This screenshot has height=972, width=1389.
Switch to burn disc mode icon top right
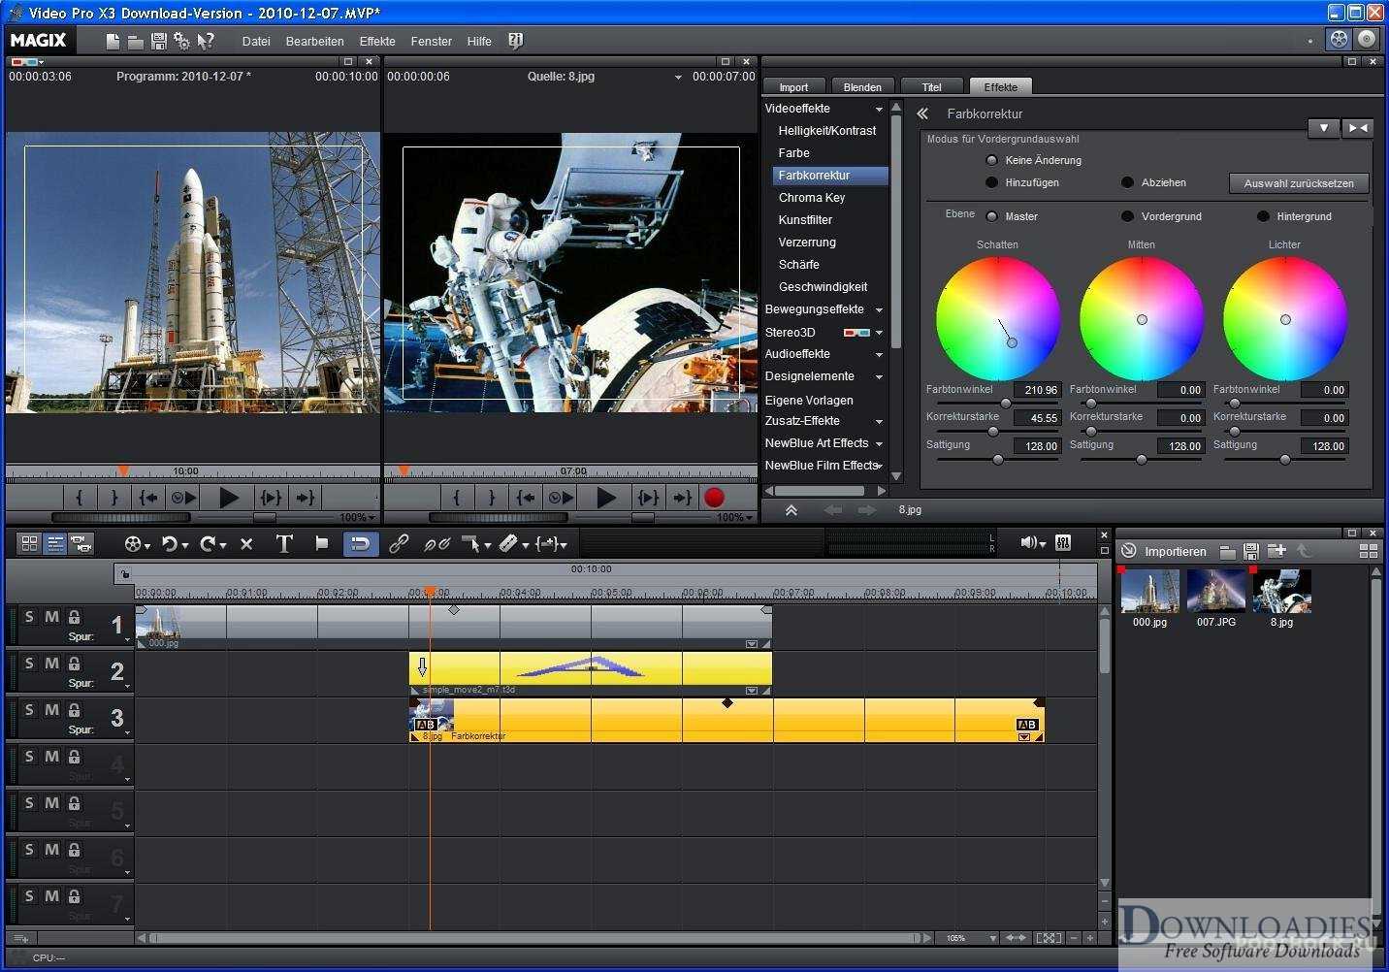1366,39
